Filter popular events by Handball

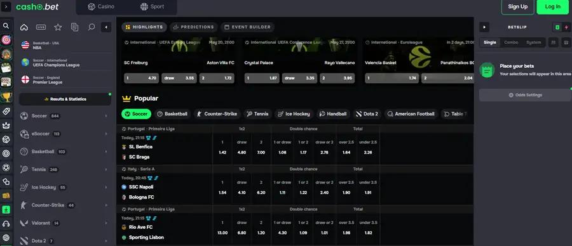[x=333, y=114]
